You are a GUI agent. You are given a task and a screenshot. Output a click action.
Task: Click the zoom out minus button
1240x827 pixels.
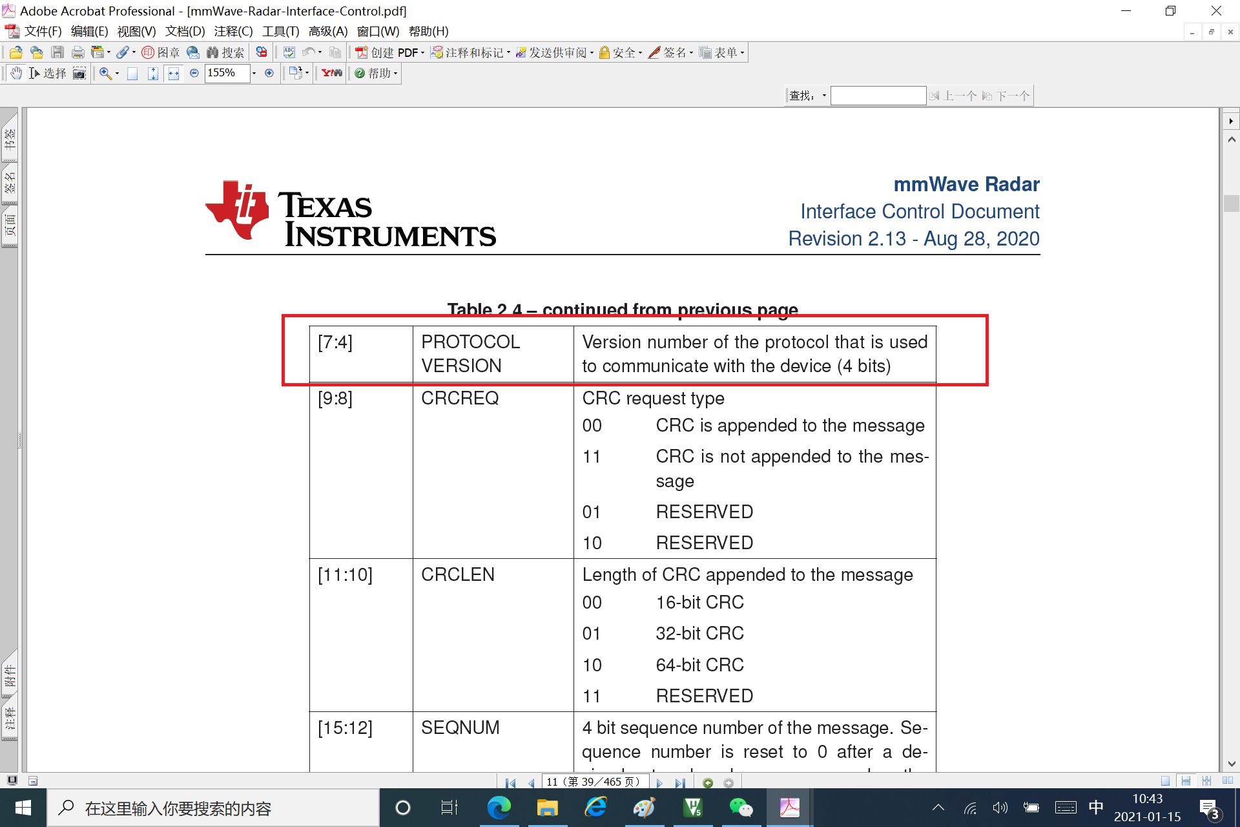[194, 73]
